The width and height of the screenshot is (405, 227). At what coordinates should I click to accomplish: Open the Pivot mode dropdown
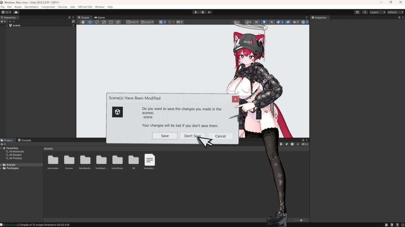pos(132,22)
